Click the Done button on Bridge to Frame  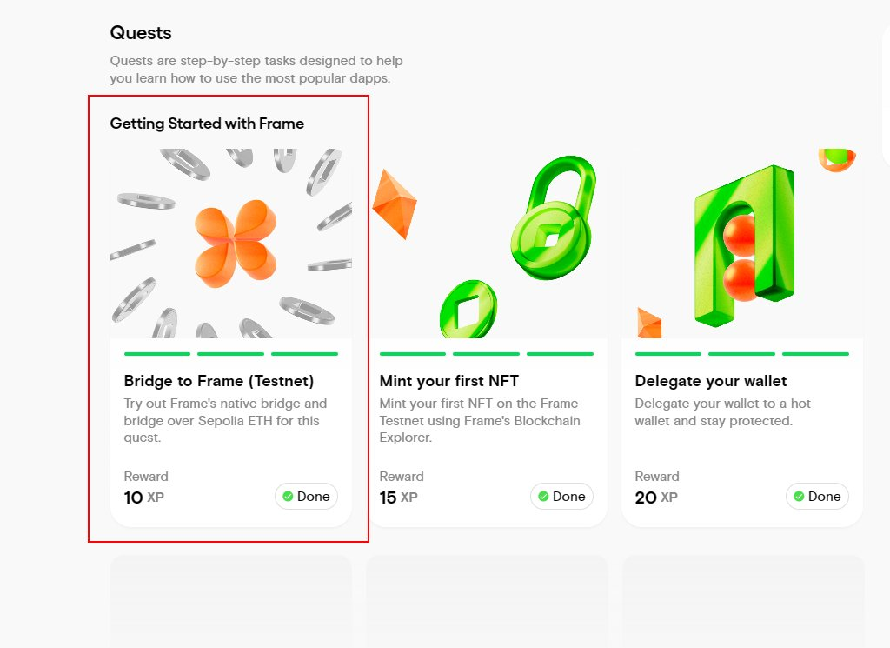[306, 497]
